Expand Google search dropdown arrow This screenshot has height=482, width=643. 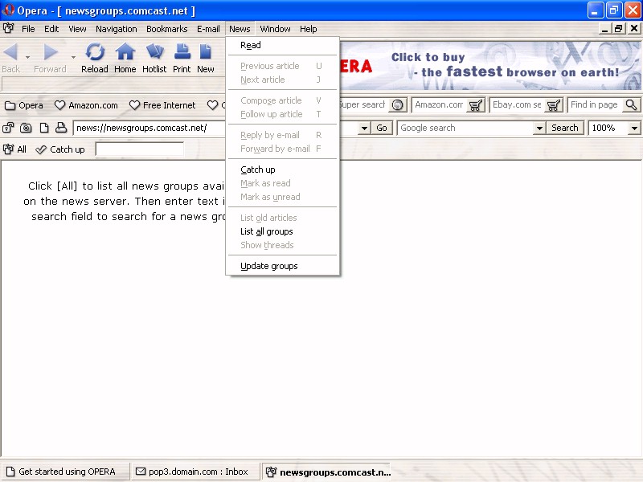pyautogui.click(x=539, y=129)
